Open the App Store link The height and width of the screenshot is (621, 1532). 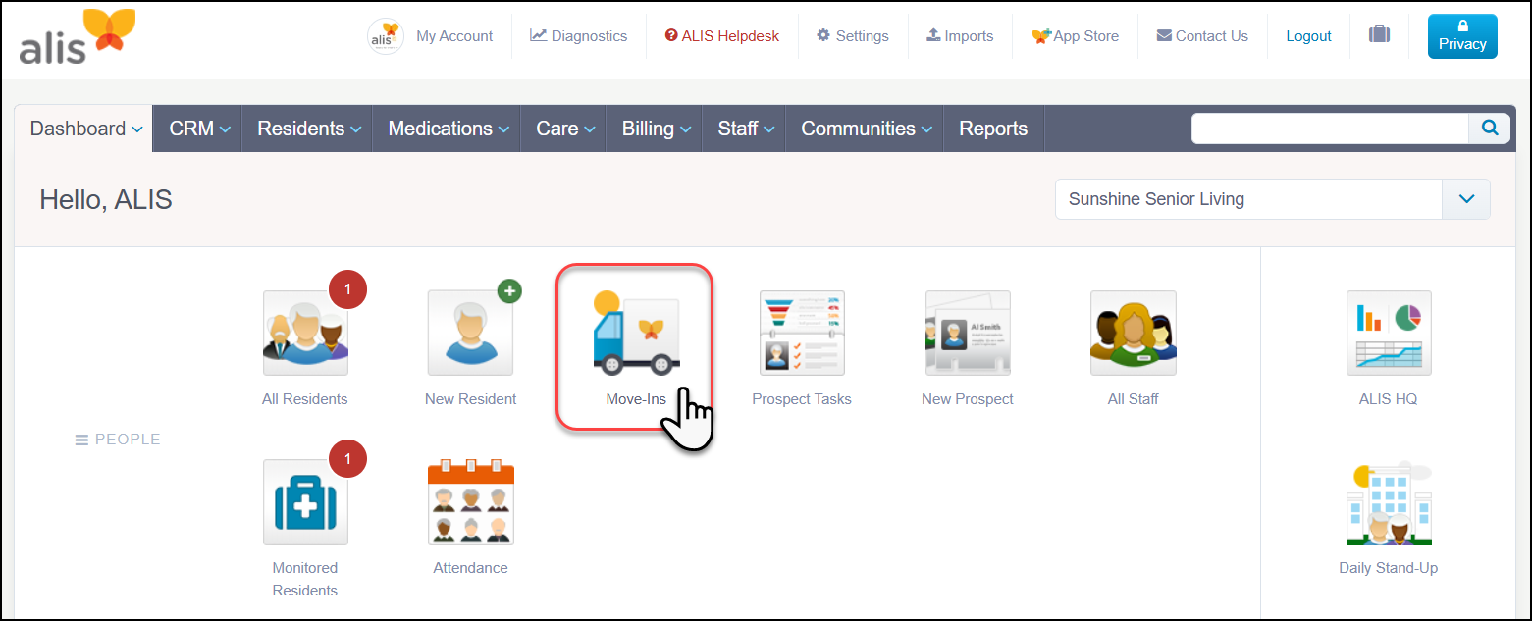[x=1075, y=36]
